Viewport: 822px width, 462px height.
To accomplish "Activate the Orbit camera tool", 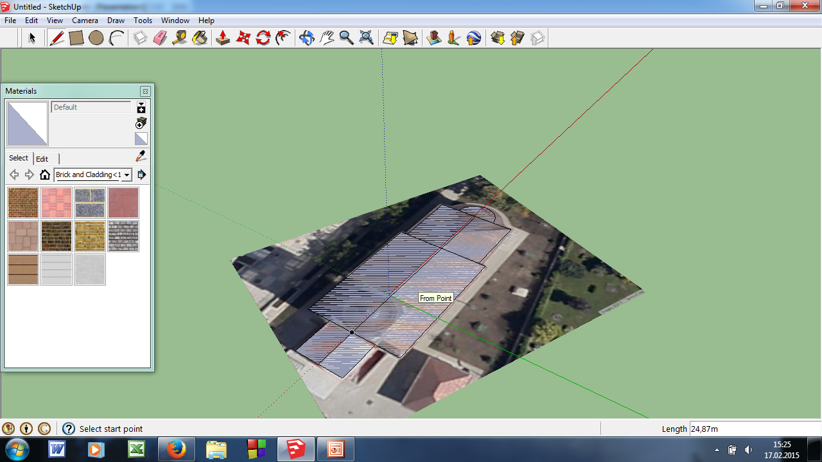I will [x=306, y=38].
